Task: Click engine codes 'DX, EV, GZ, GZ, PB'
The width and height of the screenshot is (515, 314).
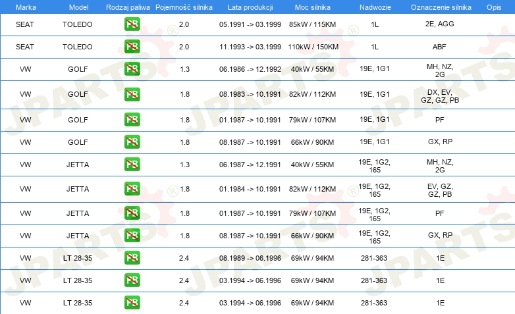Action: click(440, 96)
